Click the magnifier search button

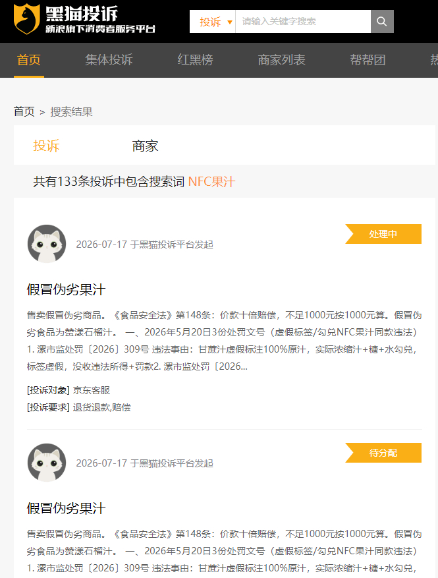(x=382, y=21)
